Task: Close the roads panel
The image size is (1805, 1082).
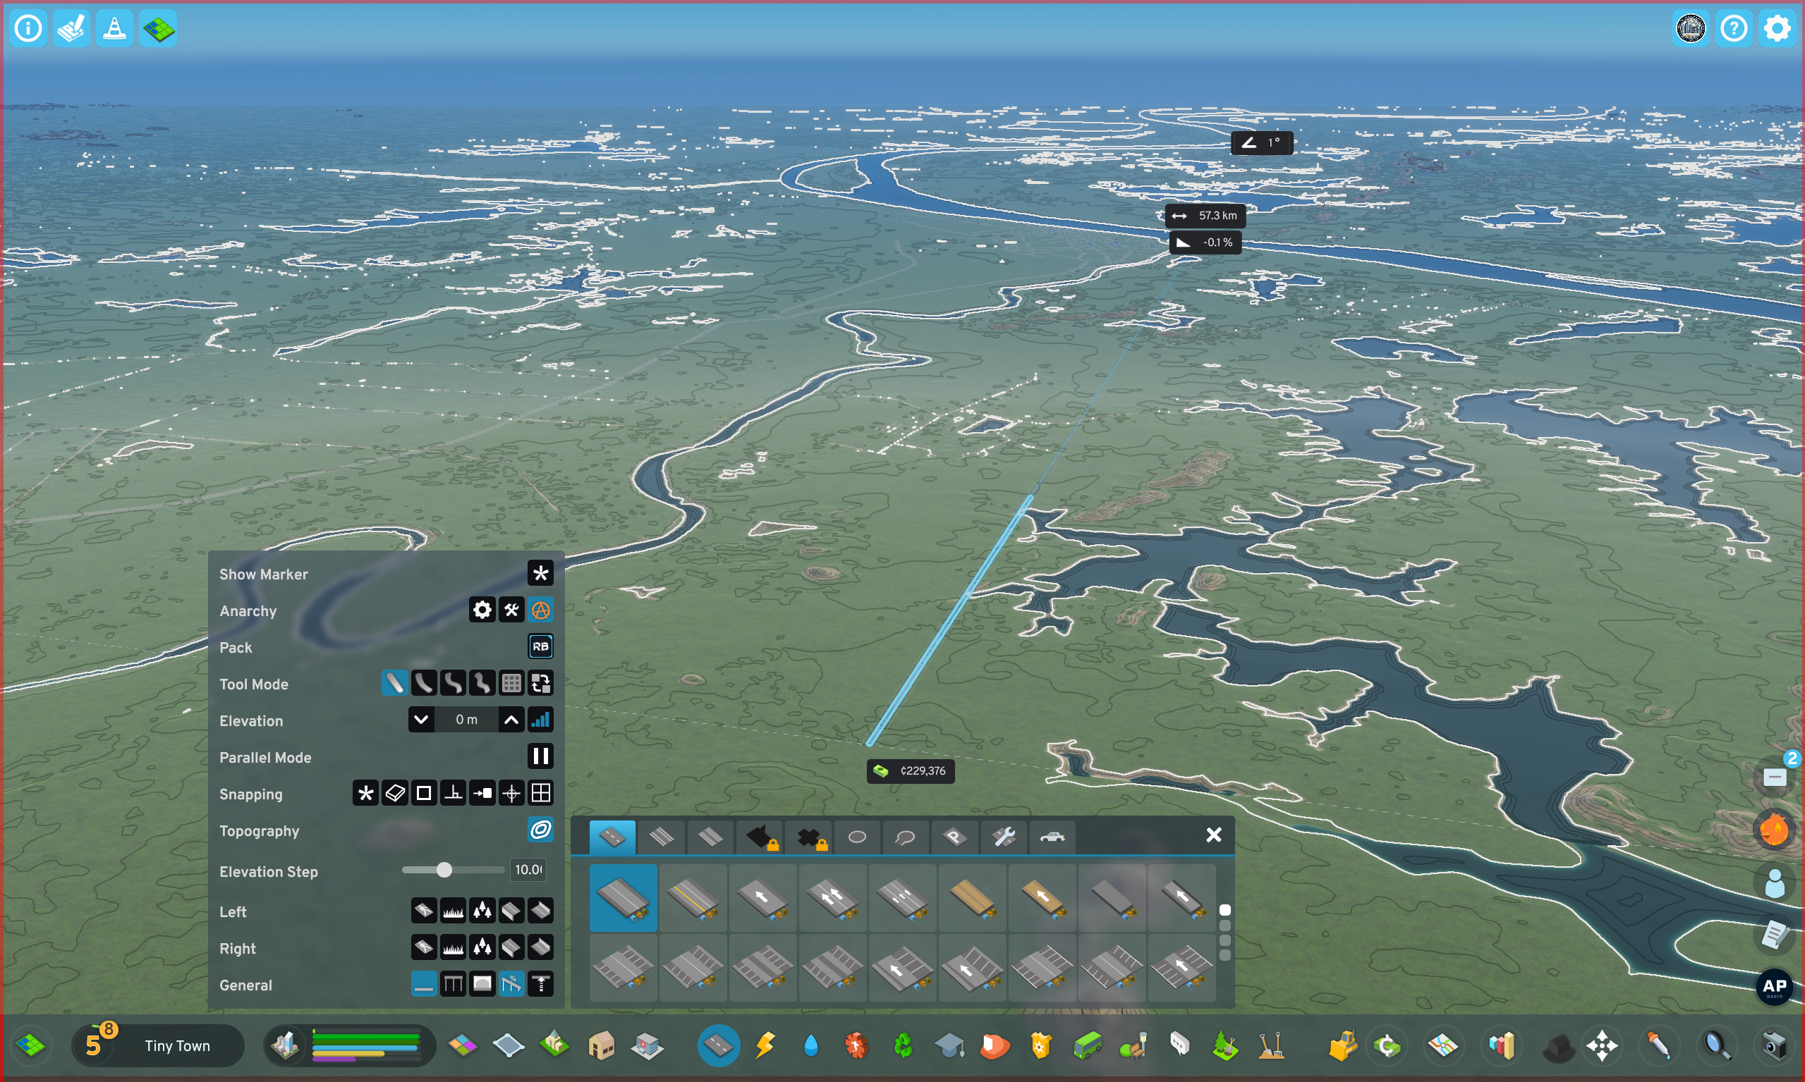Action: (x=1213, y=835)
